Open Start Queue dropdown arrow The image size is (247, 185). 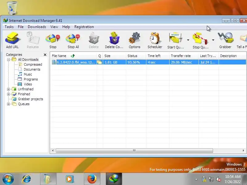click(x=188, y=40)
